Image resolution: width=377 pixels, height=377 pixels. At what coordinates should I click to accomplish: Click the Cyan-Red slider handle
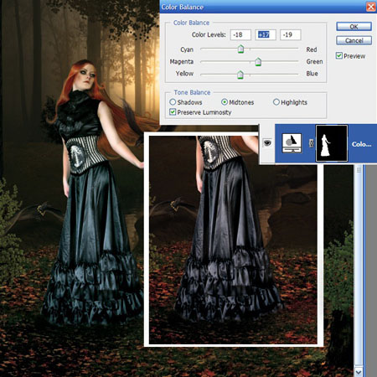[x=240, y=49]
